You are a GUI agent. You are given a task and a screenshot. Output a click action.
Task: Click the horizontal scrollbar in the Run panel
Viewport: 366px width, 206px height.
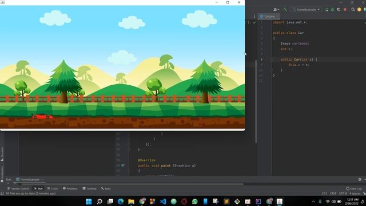tap(132, 184)
